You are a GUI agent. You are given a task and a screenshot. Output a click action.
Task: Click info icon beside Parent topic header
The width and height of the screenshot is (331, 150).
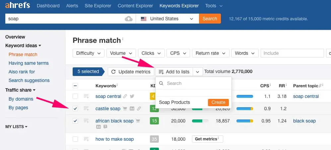point(323,85)
